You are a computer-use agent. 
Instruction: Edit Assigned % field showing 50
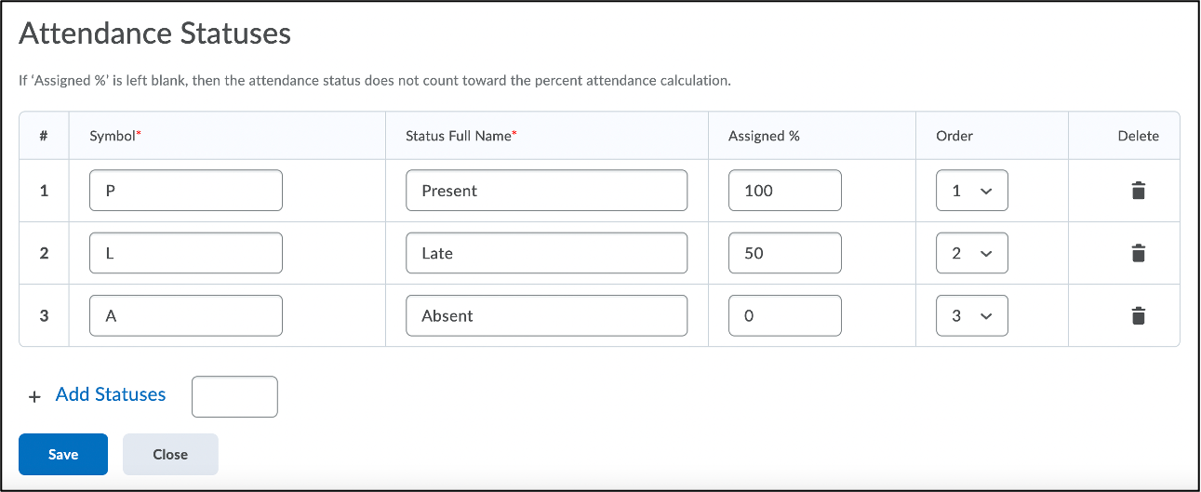coord(785,253)
